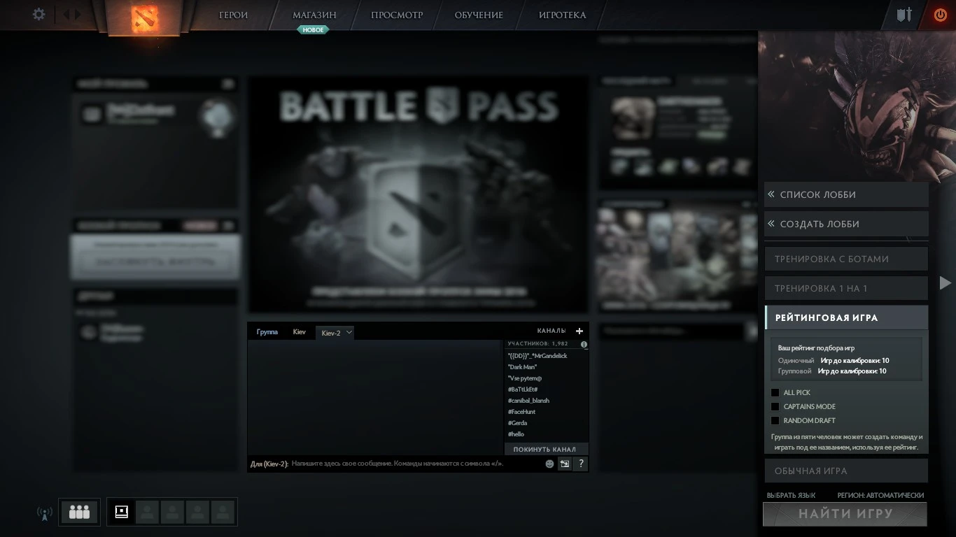This screenshot has width=956, height=537.
Task: Click the channel members info icon
Action: click(x=584, y=344)
